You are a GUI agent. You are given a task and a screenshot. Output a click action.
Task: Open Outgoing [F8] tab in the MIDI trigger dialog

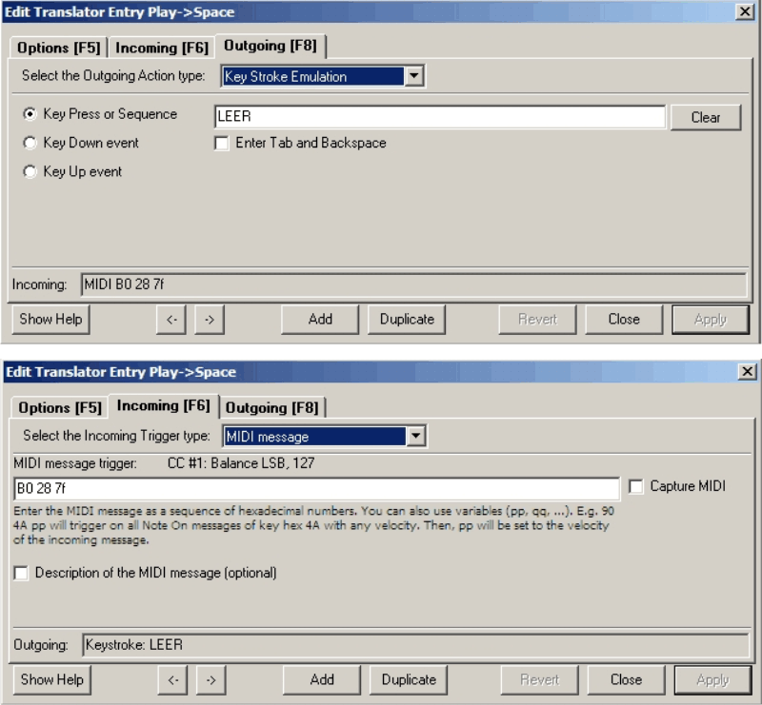point(271,407)
